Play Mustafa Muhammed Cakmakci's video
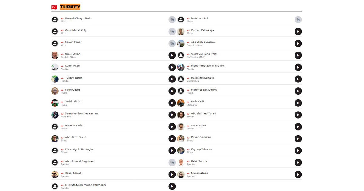 pos(172,186)
